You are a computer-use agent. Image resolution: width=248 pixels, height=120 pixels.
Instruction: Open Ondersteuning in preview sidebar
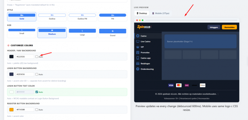(x=148, y=69)
